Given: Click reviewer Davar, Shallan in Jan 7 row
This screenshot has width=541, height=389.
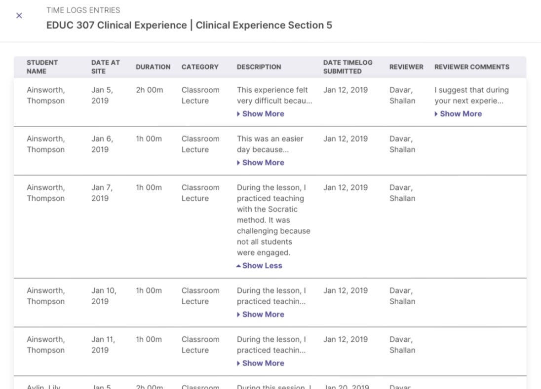Looking at the screenshot, I should point(402,193).
